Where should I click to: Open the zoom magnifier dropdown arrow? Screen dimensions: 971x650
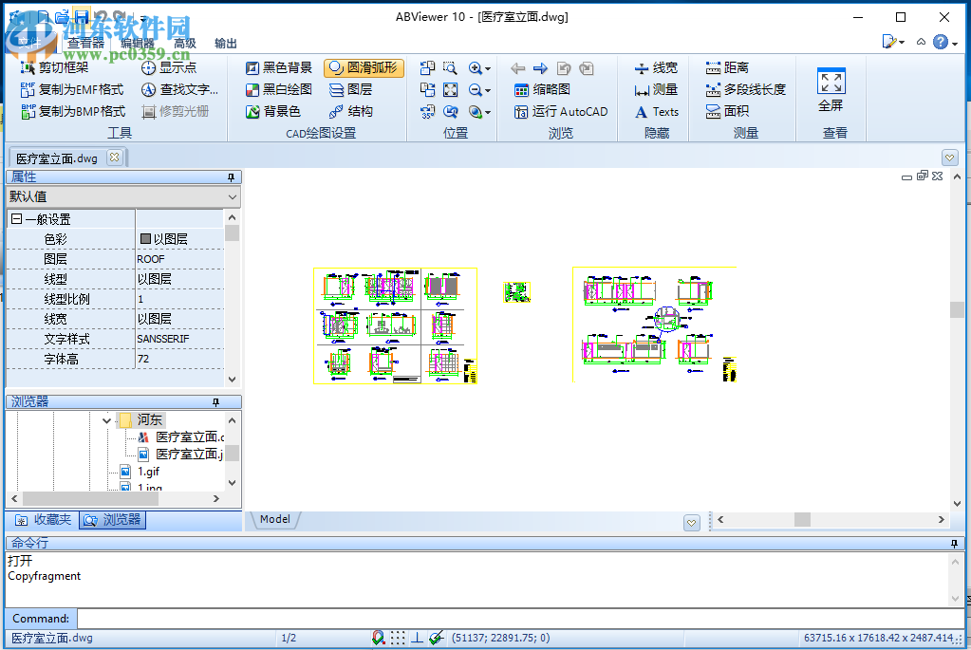(489, 67)
